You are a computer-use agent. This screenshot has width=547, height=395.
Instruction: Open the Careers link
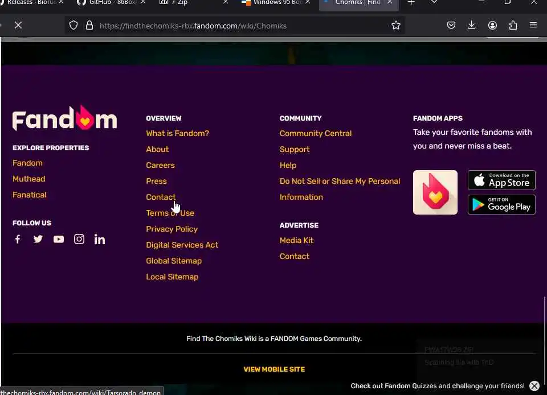point(160,166)
